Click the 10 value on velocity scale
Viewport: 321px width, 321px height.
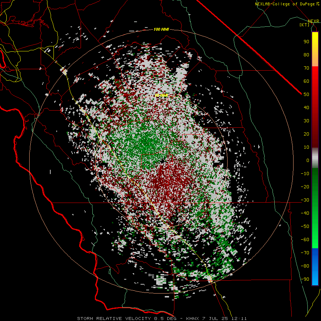pos(306,147)
